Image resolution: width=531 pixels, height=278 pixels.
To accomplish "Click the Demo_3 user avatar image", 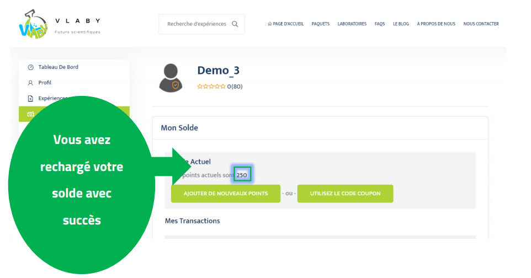I will (x=171, y=78).
